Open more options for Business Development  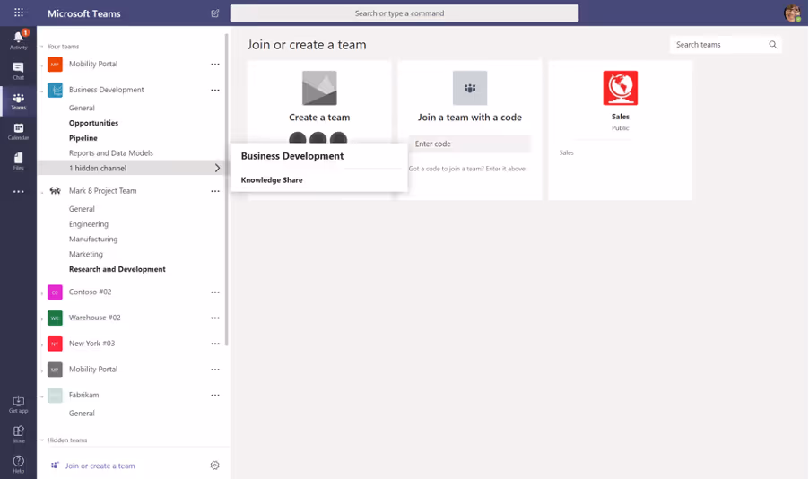(x=215, y=90)
